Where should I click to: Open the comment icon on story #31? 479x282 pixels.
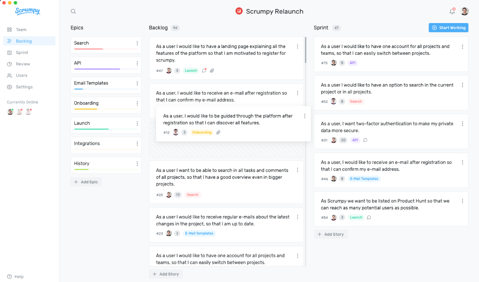click(x=365, y=140)
